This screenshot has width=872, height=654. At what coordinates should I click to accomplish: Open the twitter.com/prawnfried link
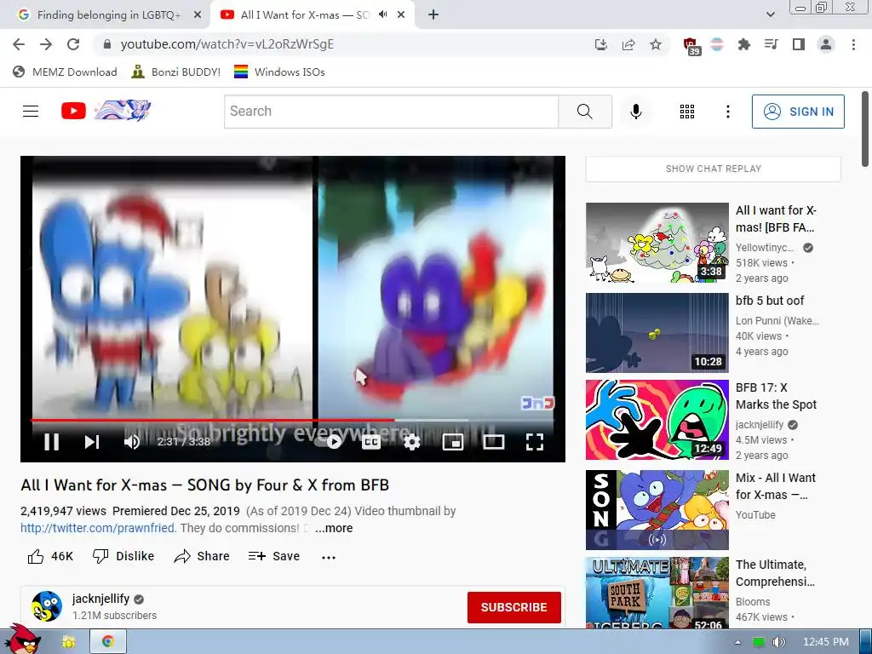coord(97,528)
